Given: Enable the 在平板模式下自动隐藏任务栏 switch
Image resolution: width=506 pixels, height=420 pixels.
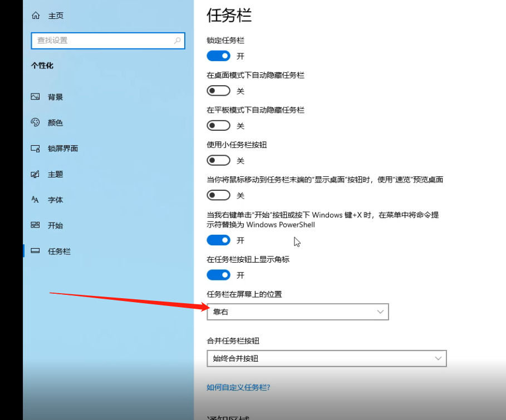Looking at the screenshot, I should click(x=218, y=125).
